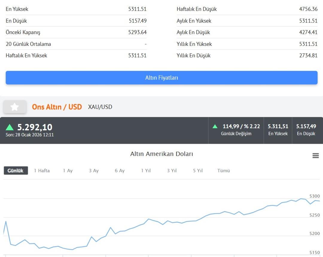
Task: Display the full history with Tümü
Action: [x=224, y=170]
